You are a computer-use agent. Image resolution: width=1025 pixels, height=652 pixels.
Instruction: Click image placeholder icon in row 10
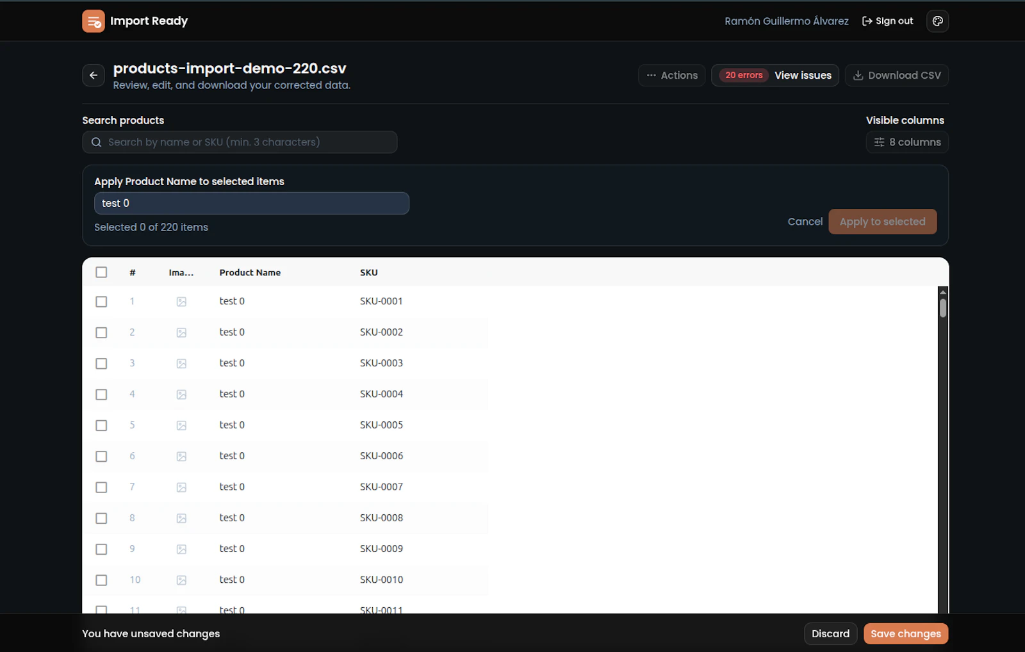(x=181, y=580)
